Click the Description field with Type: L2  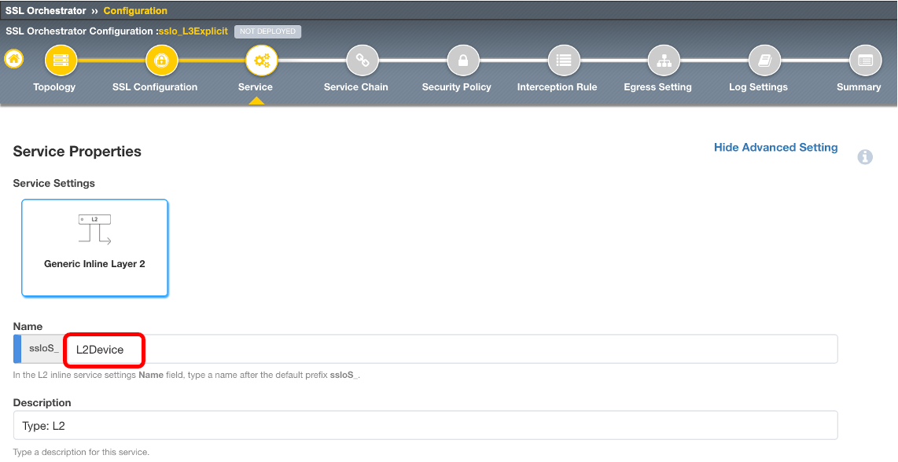425,425
